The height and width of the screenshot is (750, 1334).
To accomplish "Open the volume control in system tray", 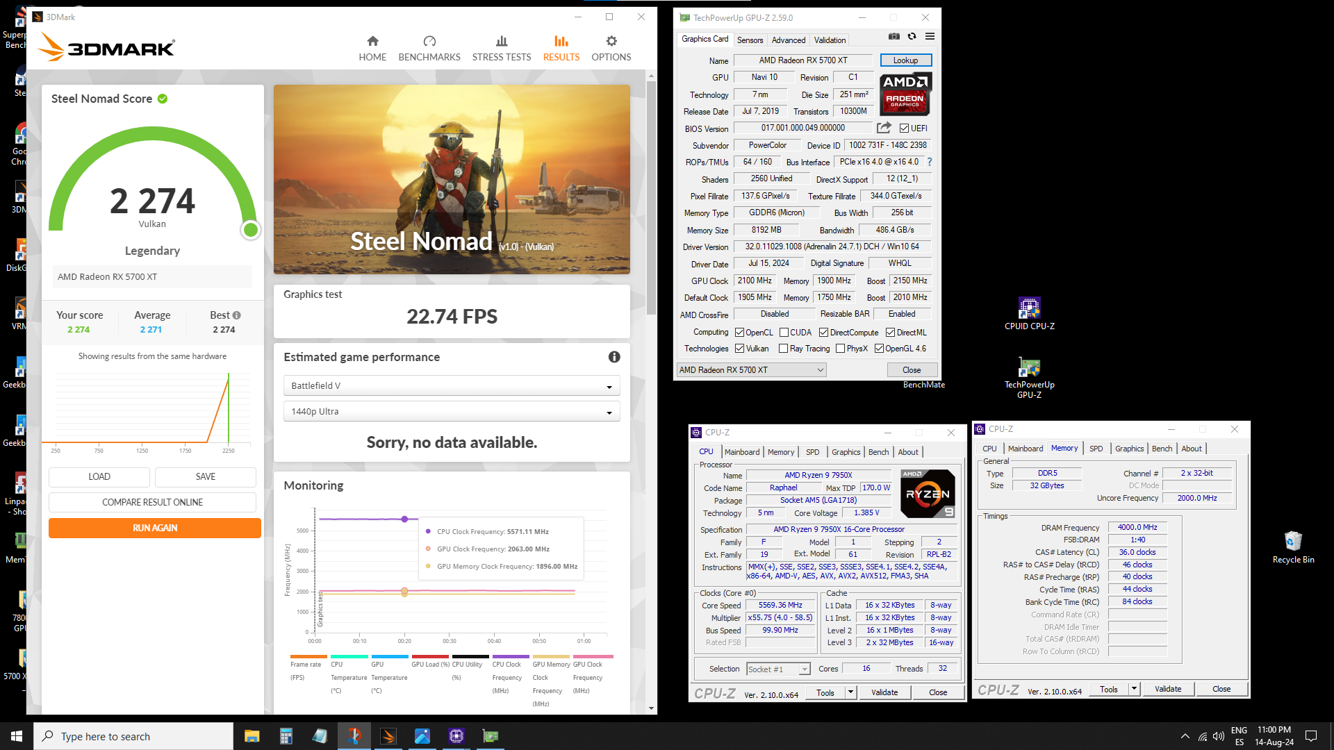I will (x=1219, y=736).
